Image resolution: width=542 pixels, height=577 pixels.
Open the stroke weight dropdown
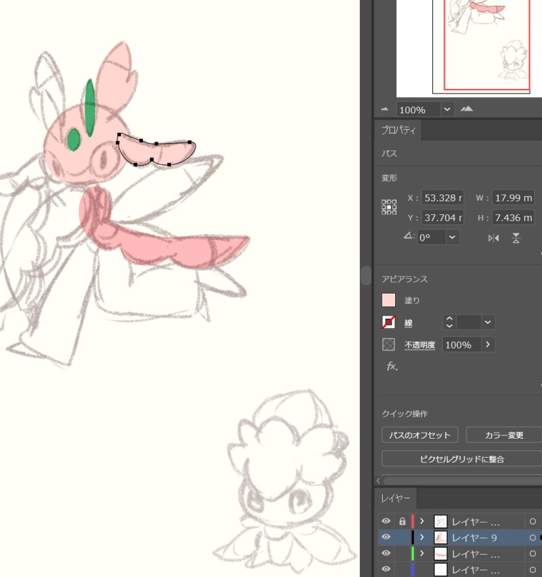tap(488, 322)
